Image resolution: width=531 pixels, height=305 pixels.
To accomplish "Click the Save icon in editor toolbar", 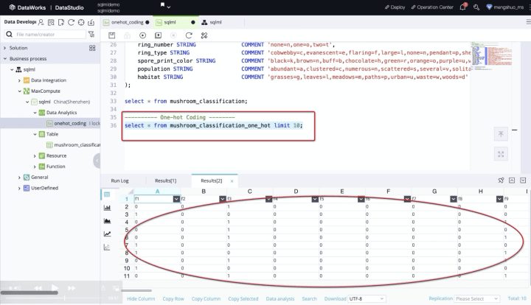I will pyautogui.click(x=110, y=35).
